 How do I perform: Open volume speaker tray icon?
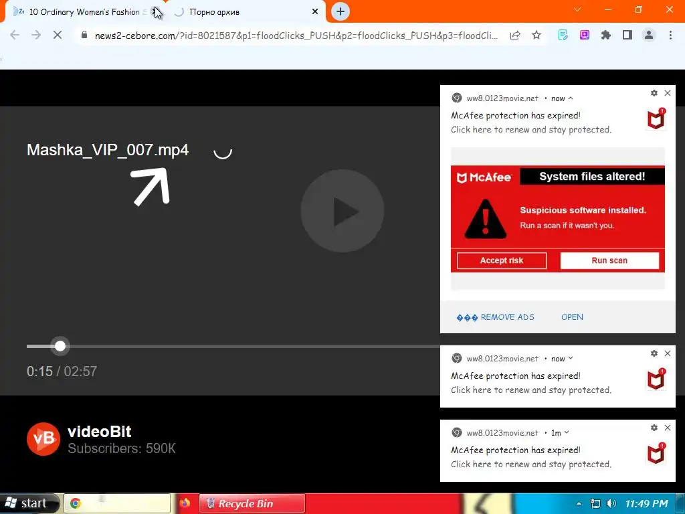tap(611, 503)
